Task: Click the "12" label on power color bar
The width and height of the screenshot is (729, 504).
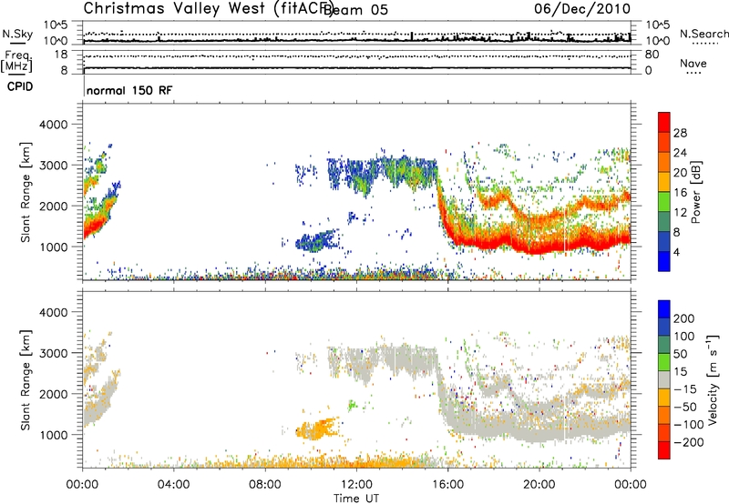Action: click(x=680, y=213)
